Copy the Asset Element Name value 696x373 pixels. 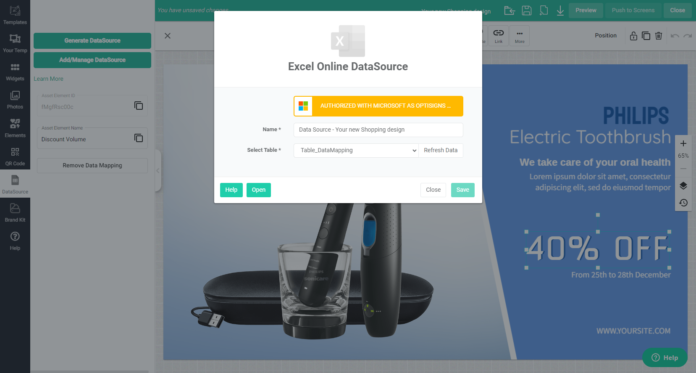pyautogui.click(x=138, y=138)
